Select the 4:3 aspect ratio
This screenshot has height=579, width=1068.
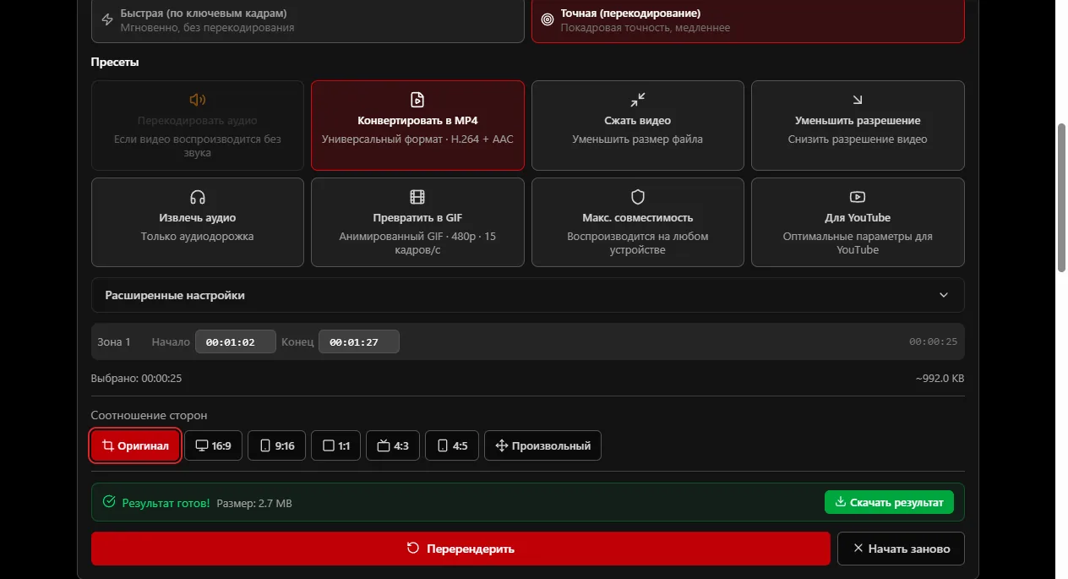click(393, 445)
